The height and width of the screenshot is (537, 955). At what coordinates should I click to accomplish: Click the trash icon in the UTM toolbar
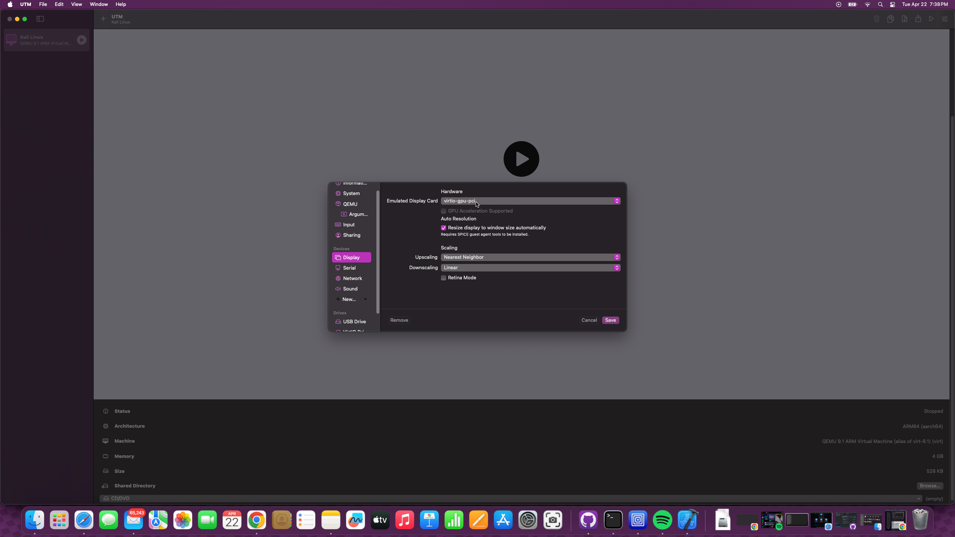[876, 19]
